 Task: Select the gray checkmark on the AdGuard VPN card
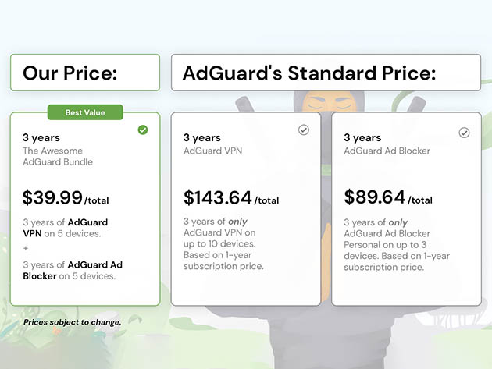(x=304, y=130)
